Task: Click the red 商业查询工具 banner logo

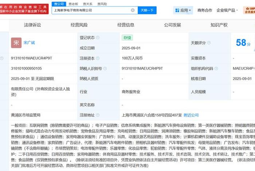Action: point(24,9)
